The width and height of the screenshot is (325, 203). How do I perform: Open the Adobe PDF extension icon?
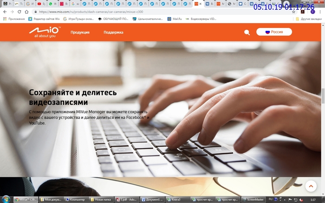(303, 12)
